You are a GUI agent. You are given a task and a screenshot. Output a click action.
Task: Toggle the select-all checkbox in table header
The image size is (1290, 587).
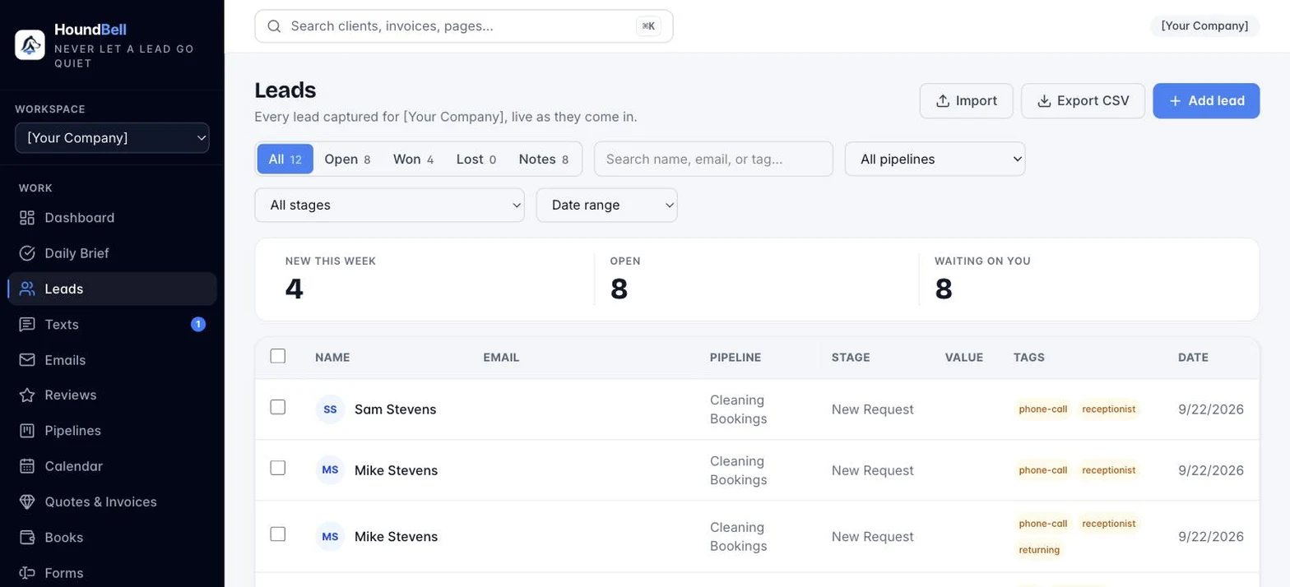278,356
